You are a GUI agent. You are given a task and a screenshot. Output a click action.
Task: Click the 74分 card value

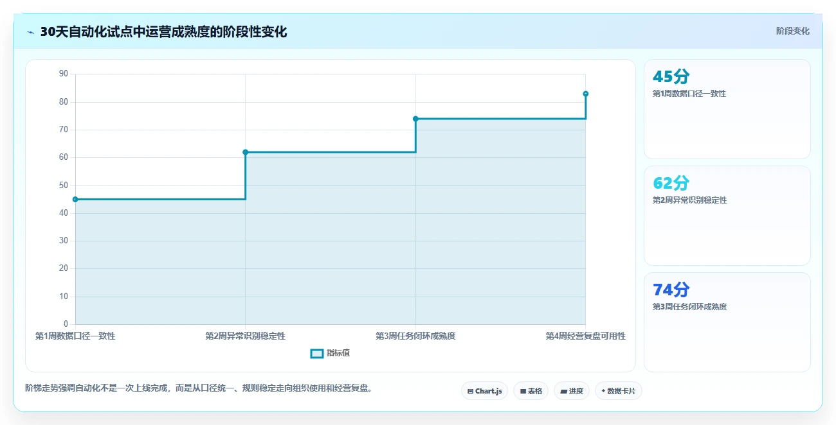[671, 290]
